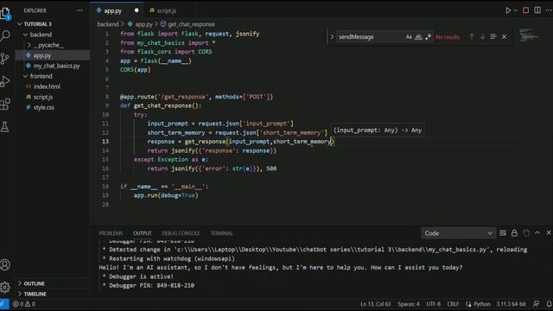The height and width of the screenshot is (311, 553).
Task: Open the Accounts menu
Action: click(5, 265)
